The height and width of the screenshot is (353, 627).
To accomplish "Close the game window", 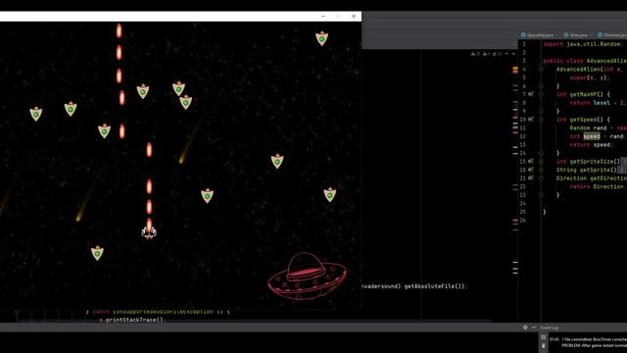I will coord(354,17).
